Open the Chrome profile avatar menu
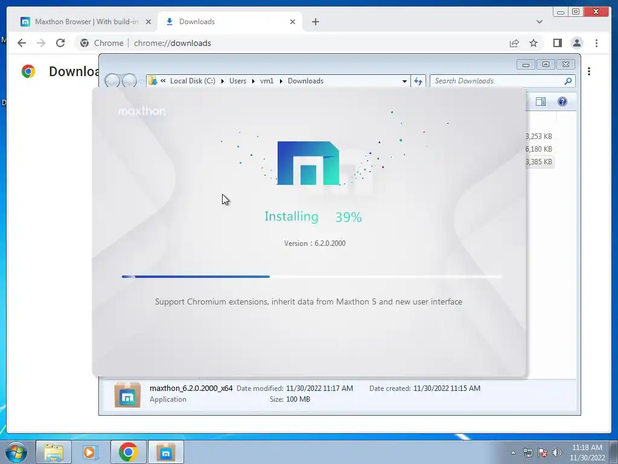 click(576, 43)
